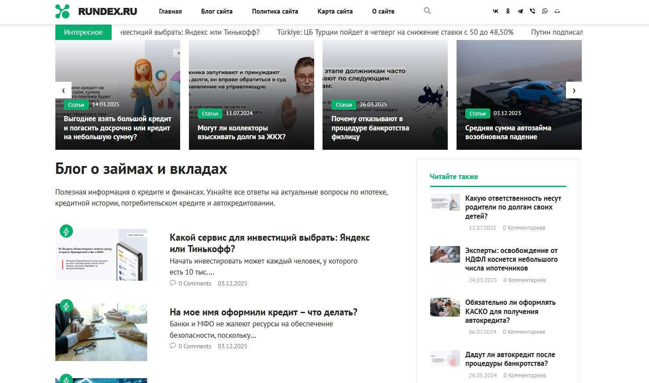
Task: Open ticker headline about ЦБ Турции ставки
Action: tap(395, 32)
